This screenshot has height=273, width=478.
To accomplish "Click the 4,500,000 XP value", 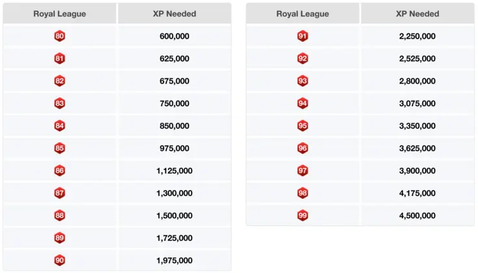I will 417,216.
